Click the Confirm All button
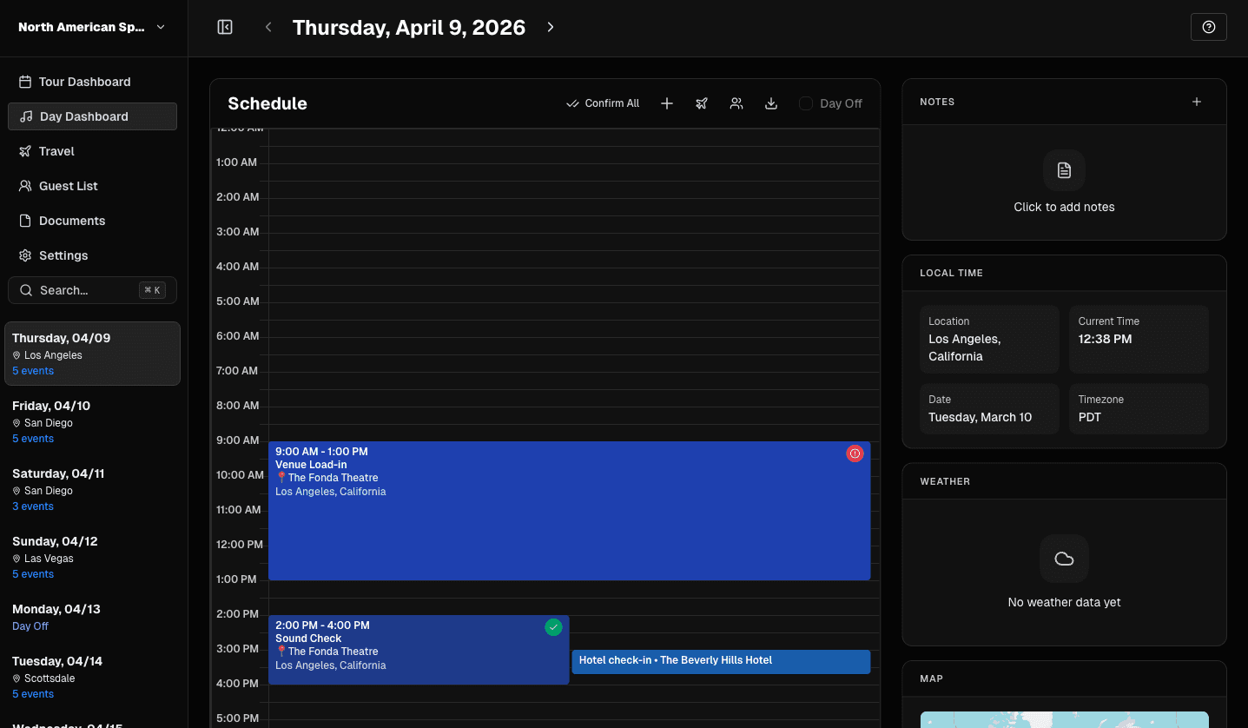1248x728 pixels. click(603, 103)
